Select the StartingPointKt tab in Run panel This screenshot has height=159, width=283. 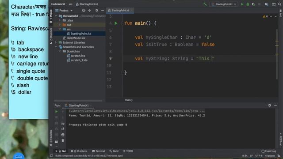79,105
